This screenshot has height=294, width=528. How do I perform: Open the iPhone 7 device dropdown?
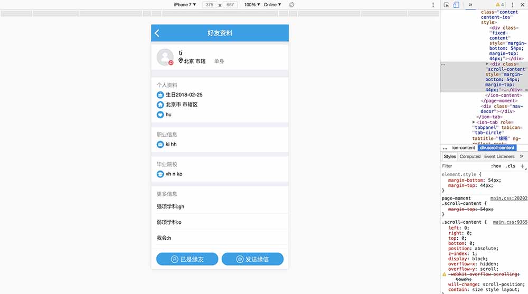coord(185,5)
